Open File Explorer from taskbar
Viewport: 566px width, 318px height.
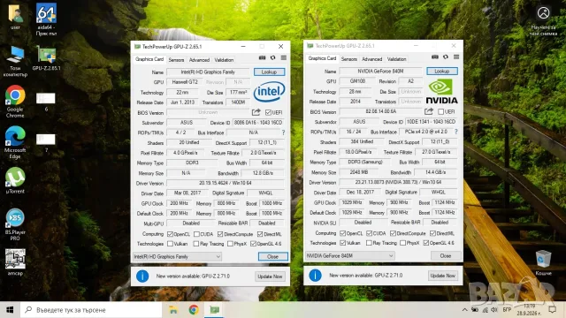(x=173, y=310)
